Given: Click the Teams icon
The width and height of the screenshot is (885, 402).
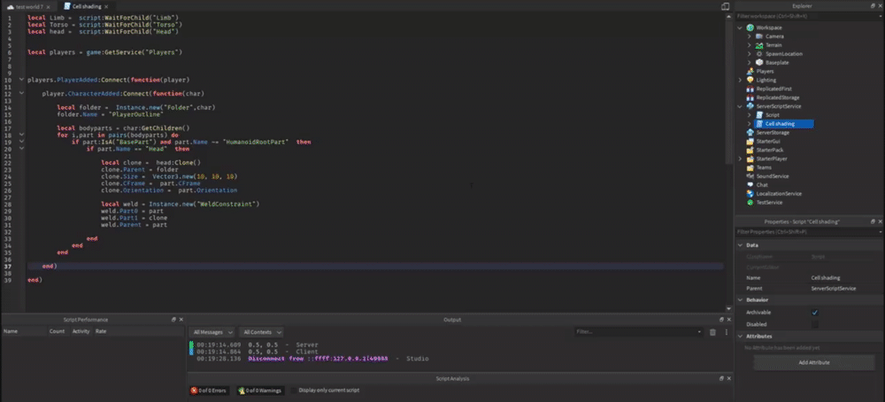Looking at the screenshot, I should [x=750, y=167].
